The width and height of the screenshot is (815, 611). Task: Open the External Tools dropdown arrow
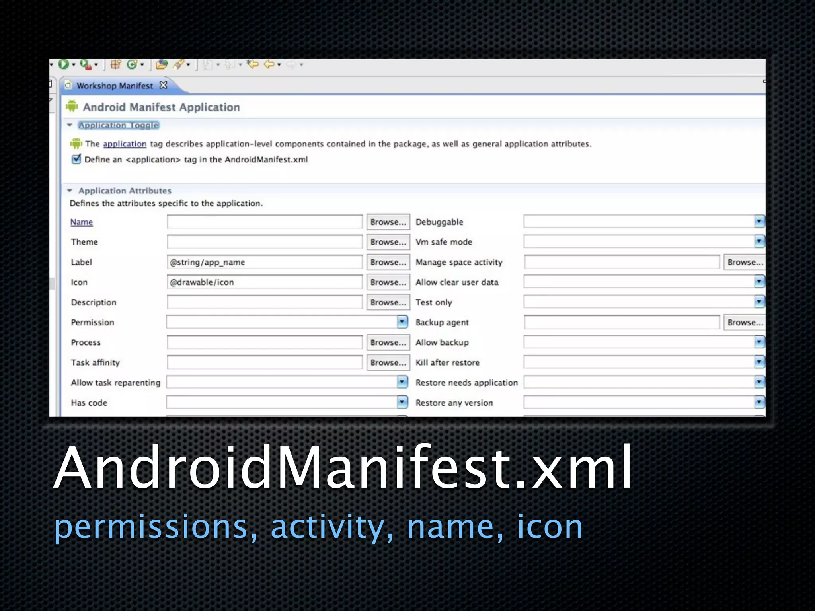[x=96, y=65]
